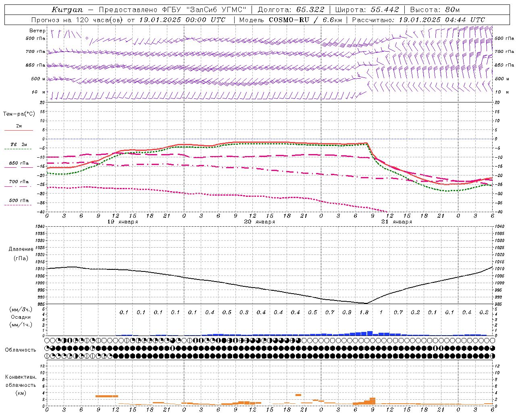Click the "Давление" pressure panel label
This screenshot has height=413, width=516.
pos(21,249)
